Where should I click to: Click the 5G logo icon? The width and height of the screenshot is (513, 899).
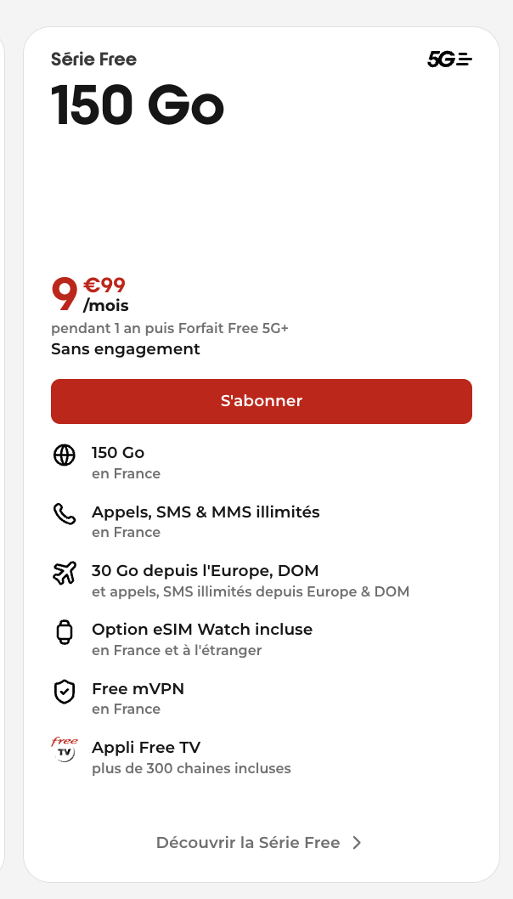tap(449, 59)
